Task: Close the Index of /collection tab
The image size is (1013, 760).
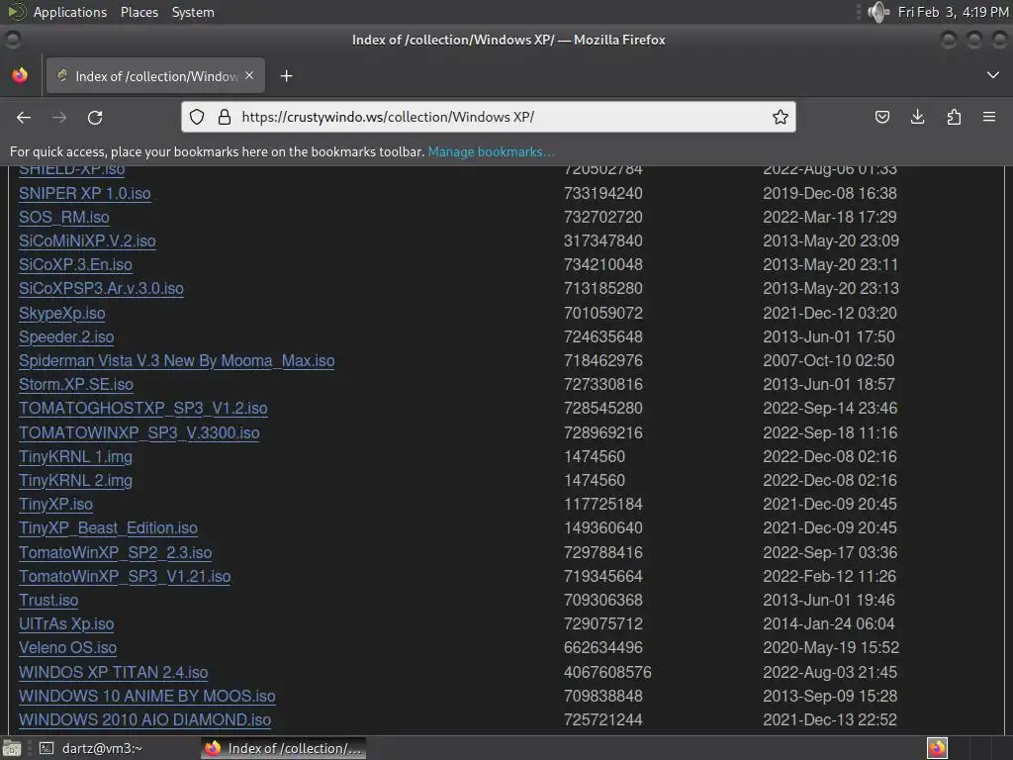Action: (x=249, y=75)
